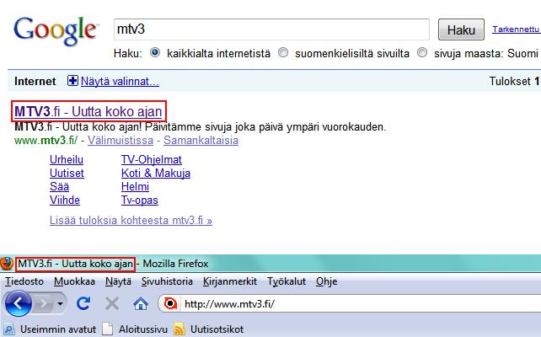Open the Muokkaa menu

point(74,281)
